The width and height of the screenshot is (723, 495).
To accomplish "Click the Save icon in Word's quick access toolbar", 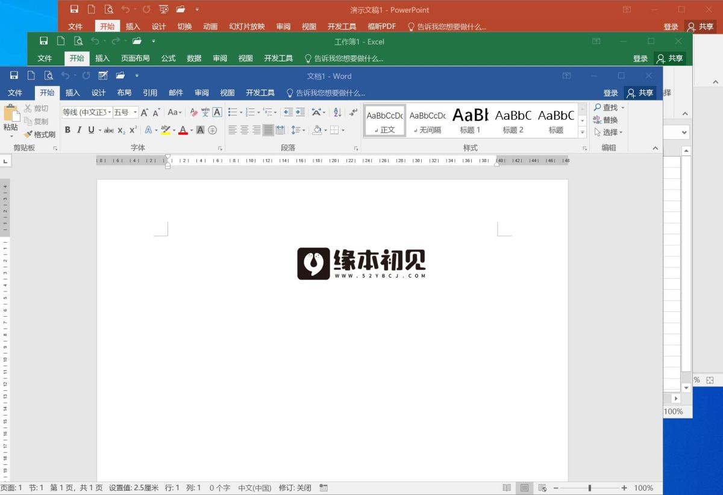I will click(14, 75).
